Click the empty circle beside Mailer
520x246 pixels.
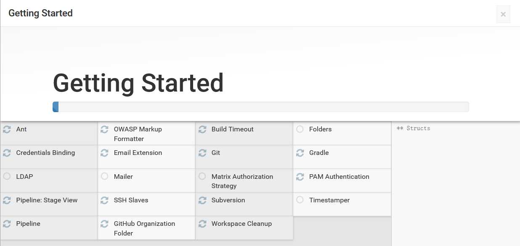click(105, 176)
